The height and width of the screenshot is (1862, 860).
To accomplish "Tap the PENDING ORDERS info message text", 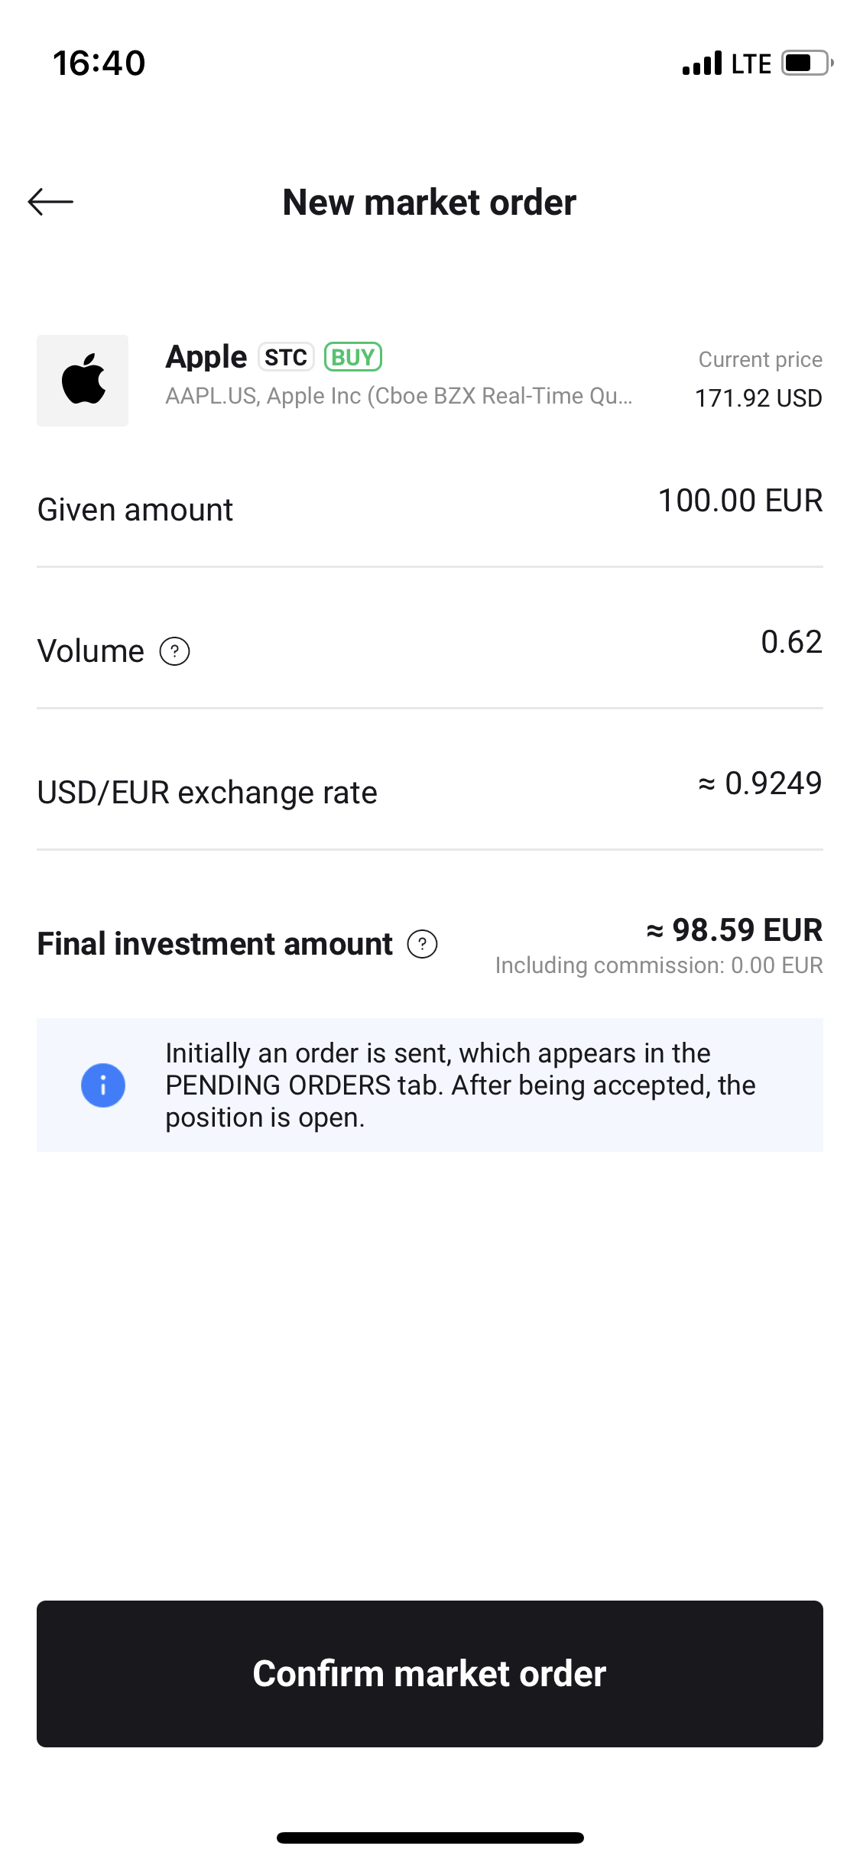I will point(460,1085).
